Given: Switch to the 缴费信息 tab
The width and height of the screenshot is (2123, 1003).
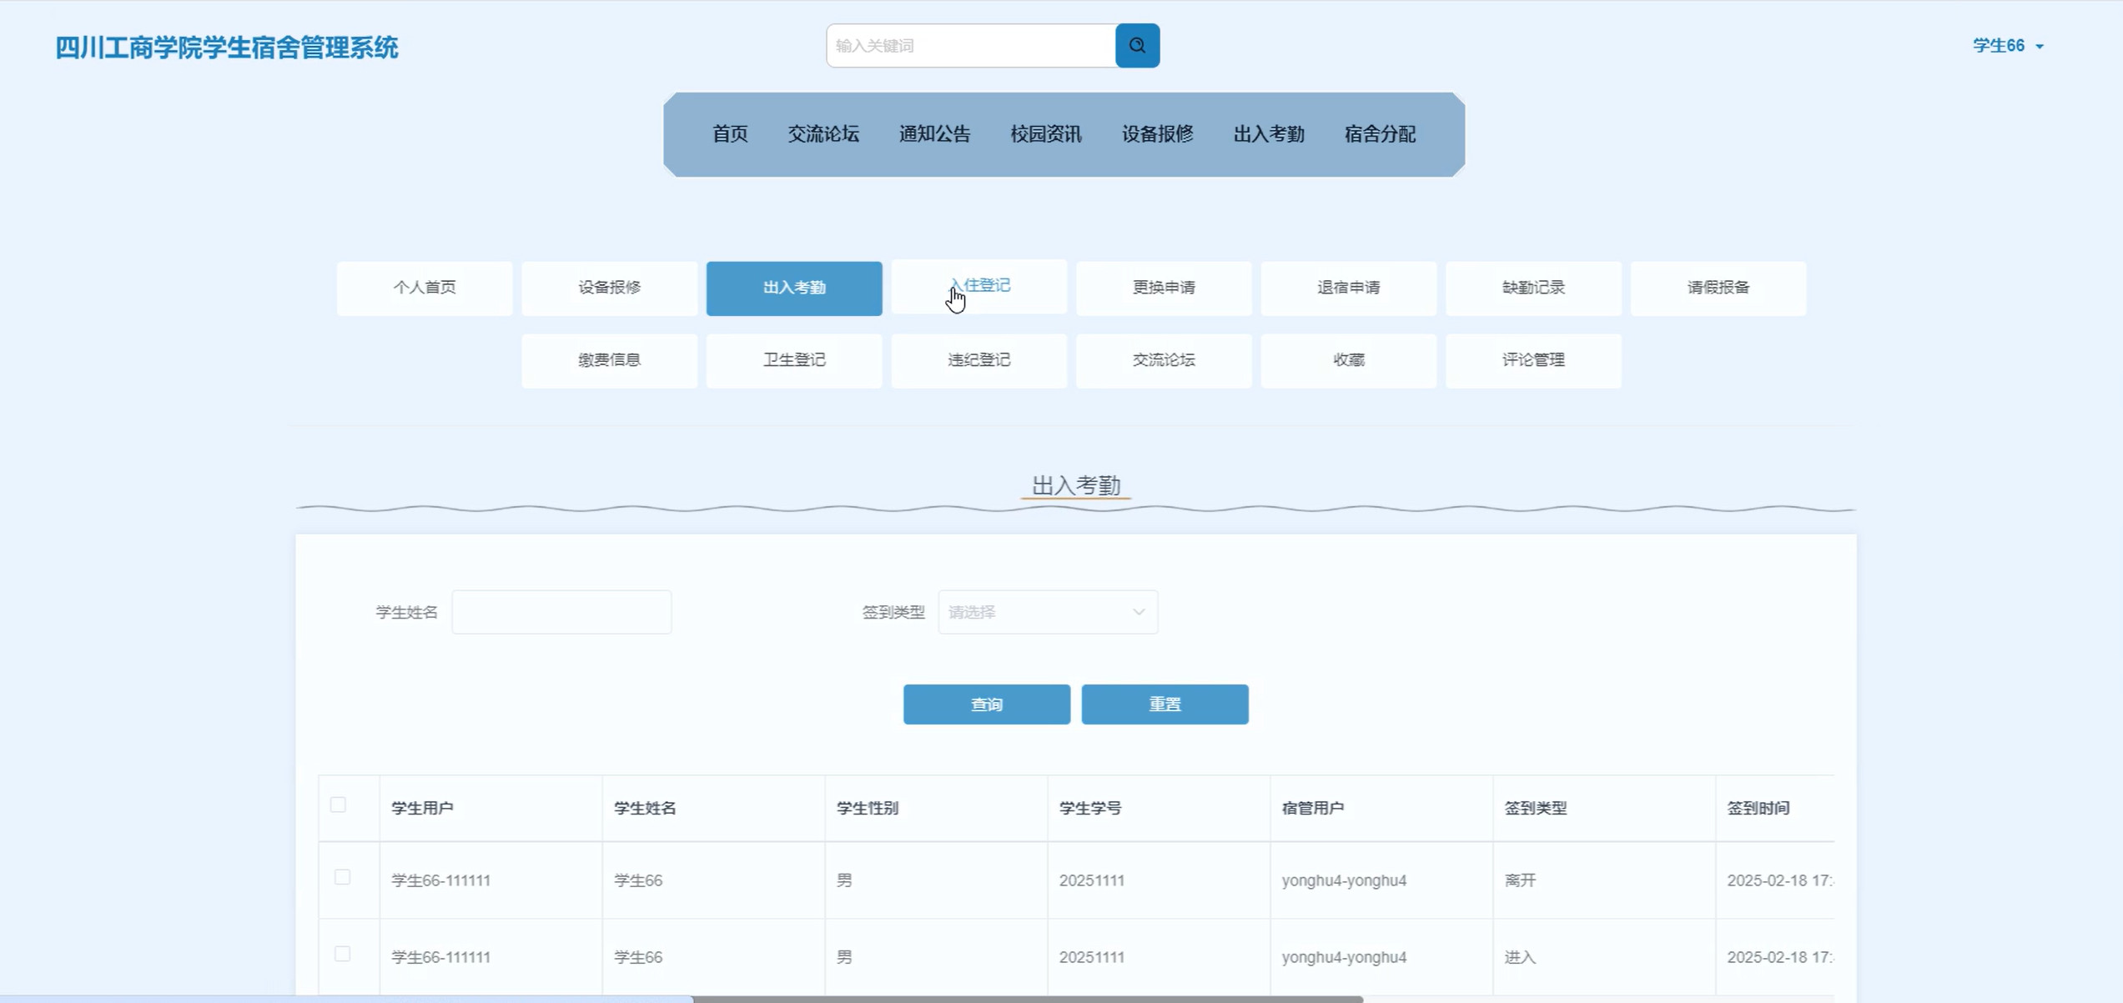Looking at the screenshot, I should point(609,360).
